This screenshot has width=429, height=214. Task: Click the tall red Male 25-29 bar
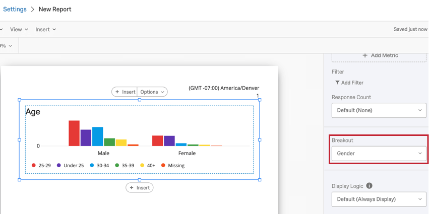(x=74, y=133)
